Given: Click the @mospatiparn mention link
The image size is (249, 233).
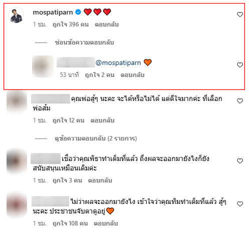Looking at the screenshot, I should tap(118, 63).
